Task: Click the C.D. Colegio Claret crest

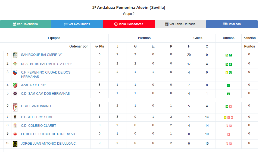Action: pyautogui.click(x=15, y=125)
